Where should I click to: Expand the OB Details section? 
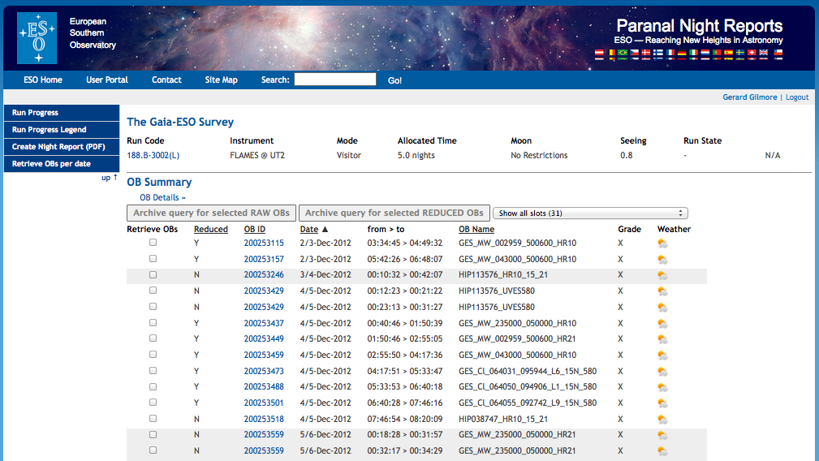click(x=162, y=197)
